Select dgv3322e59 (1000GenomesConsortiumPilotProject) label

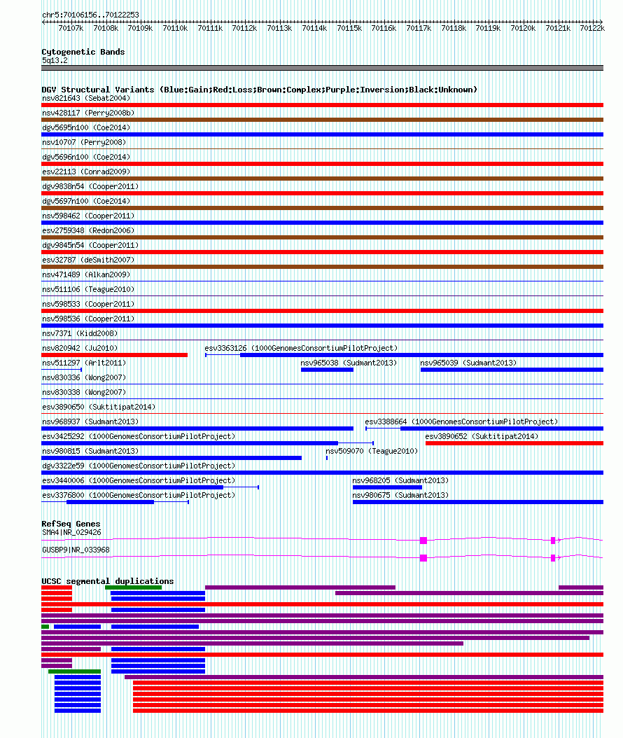coord(139,466)
